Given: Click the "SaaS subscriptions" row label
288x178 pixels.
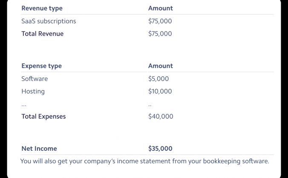Looking at the screenshot, I should [49, 21].
